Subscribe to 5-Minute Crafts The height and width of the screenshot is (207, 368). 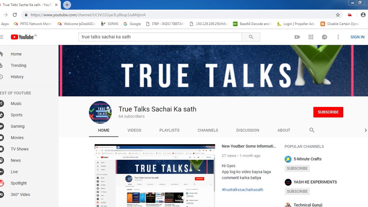pos(297,168)
